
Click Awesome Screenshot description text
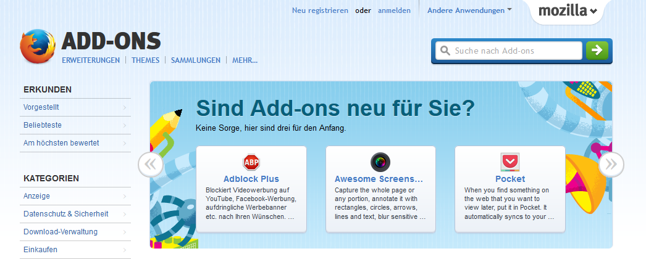pos(380,203)
